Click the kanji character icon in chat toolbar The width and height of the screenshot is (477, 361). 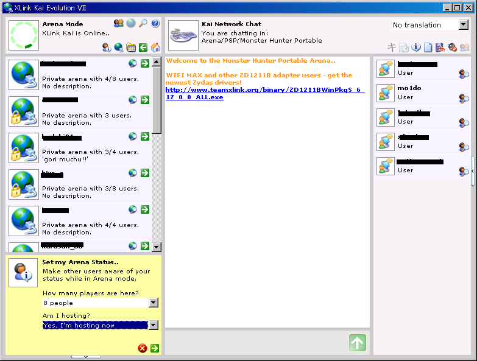(x=391, y=47)
